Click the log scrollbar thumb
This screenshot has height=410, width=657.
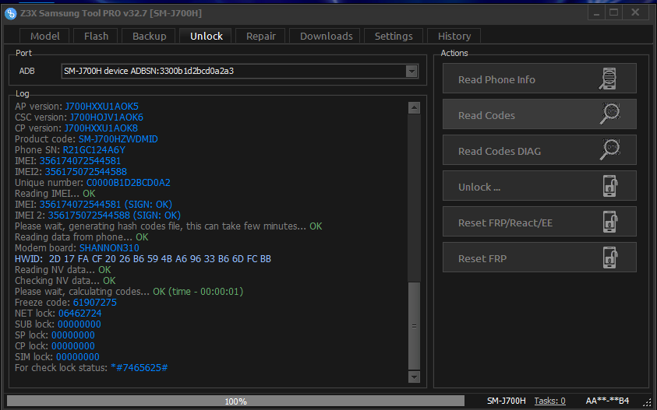[x=414, y=326]
